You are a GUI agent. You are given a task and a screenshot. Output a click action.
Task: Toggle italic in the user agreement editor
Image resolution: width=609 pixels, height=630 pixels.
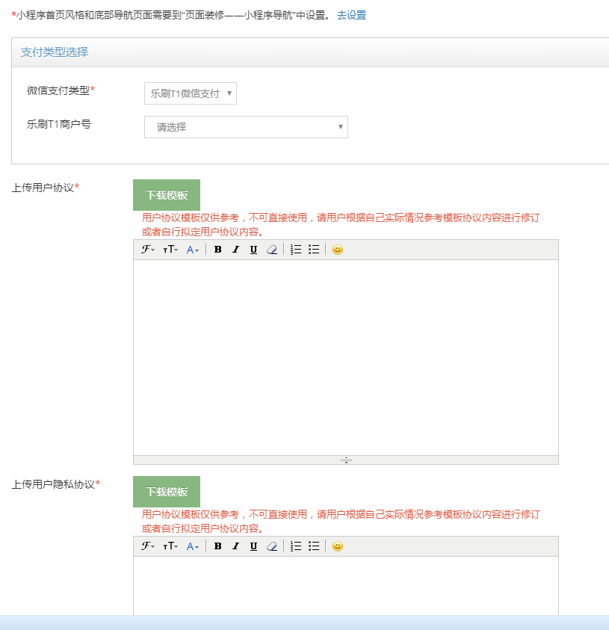pyautogui.click(x=235, y=250)
